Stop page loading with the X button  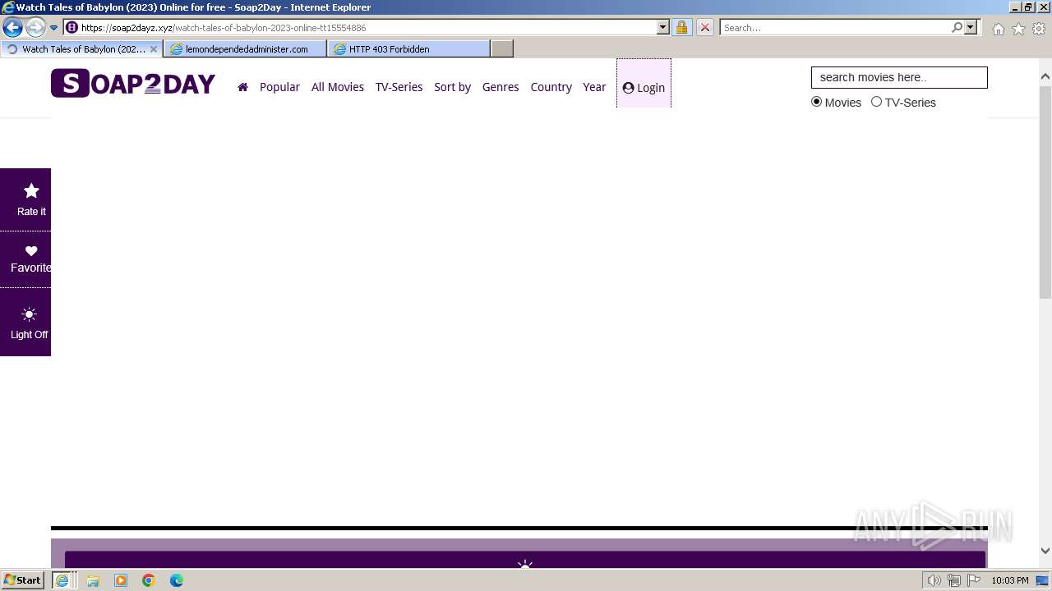[x=704, y=27]
